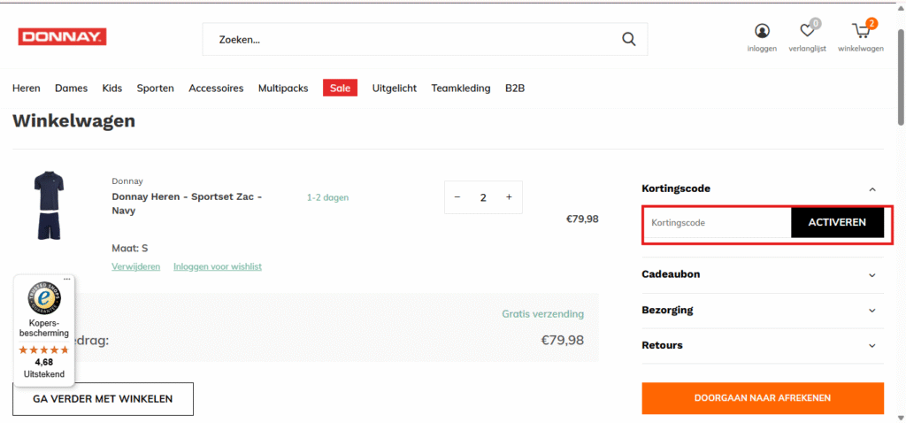Decrease quantity with minus button

pyautogui.click(x=457, y=197)
